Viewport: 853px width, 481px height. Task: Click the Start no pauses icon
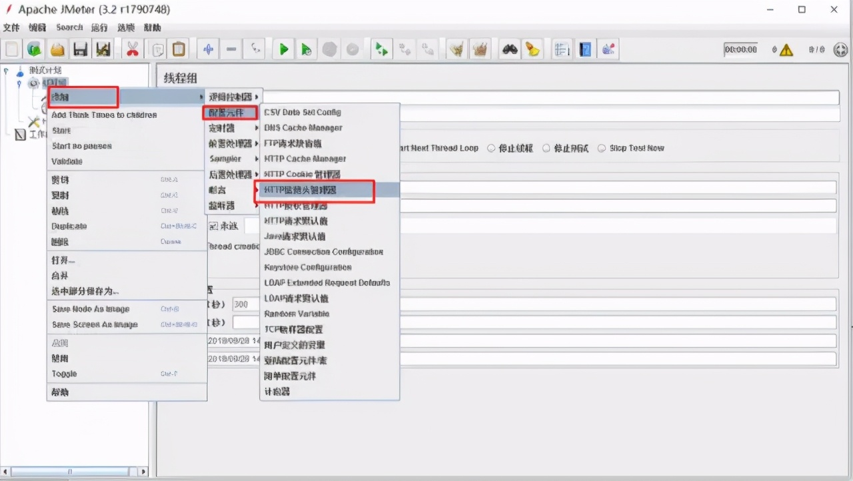307,49
